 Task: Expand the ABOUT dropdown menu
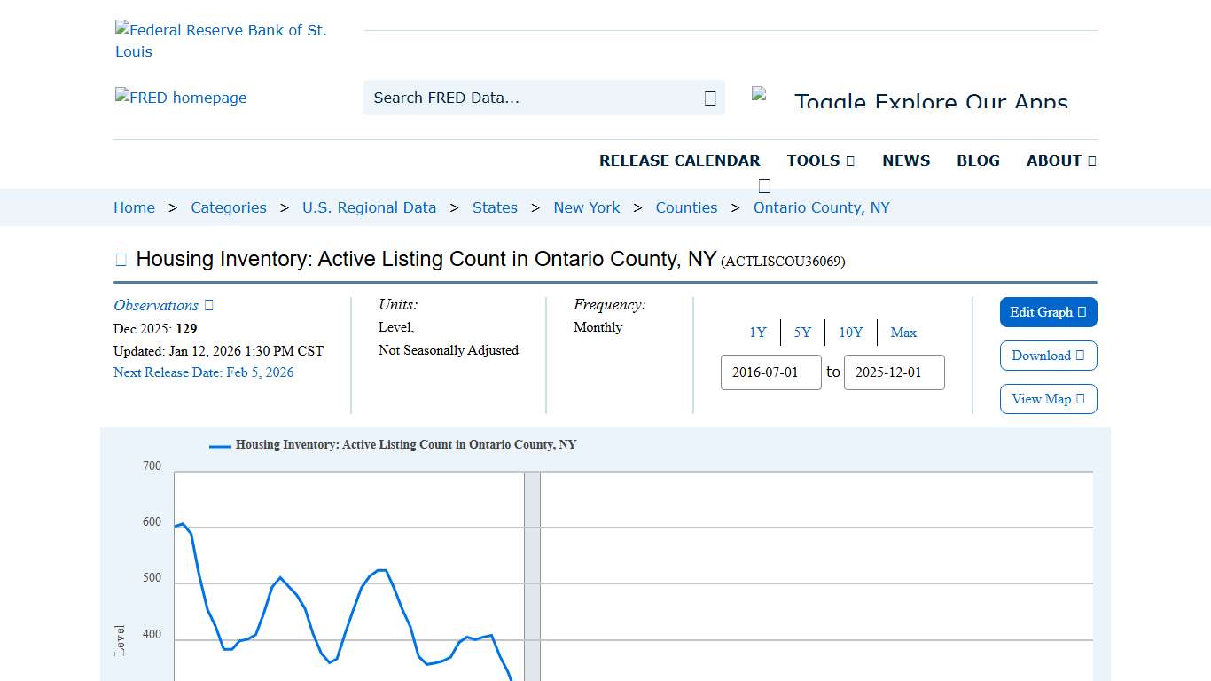point(1060,160)
